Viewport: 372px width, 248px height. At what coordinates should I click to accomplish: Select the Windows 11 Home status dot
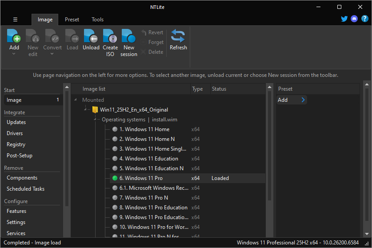[x=115, y=129]
